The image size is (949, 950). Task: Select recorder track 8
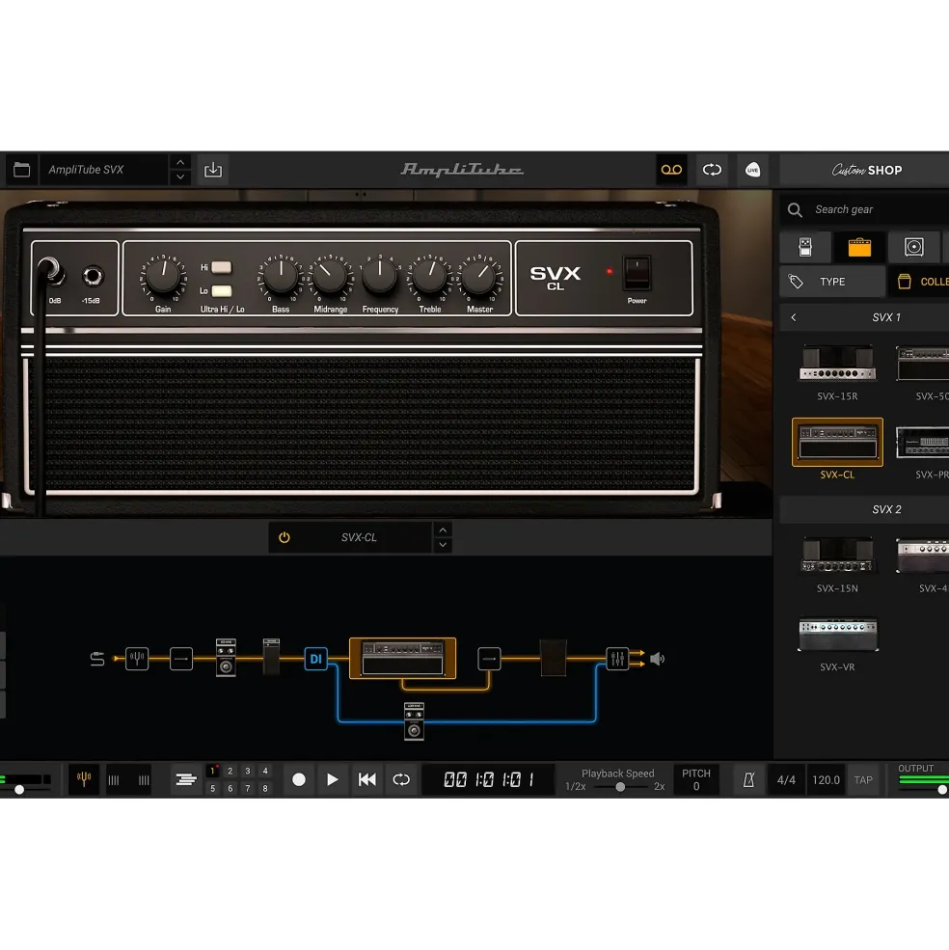(265, 788)
